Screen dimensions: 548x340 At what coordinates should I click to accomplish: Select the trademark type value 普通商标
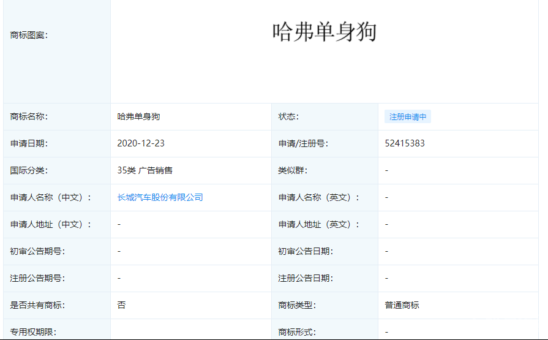(x=402, y=305)
